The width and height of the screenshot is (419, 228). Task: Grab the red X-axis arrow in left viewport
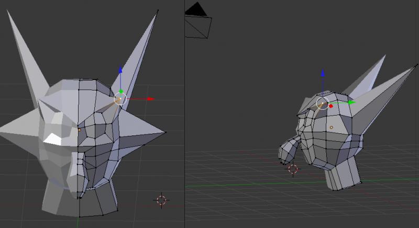[151, 99]
